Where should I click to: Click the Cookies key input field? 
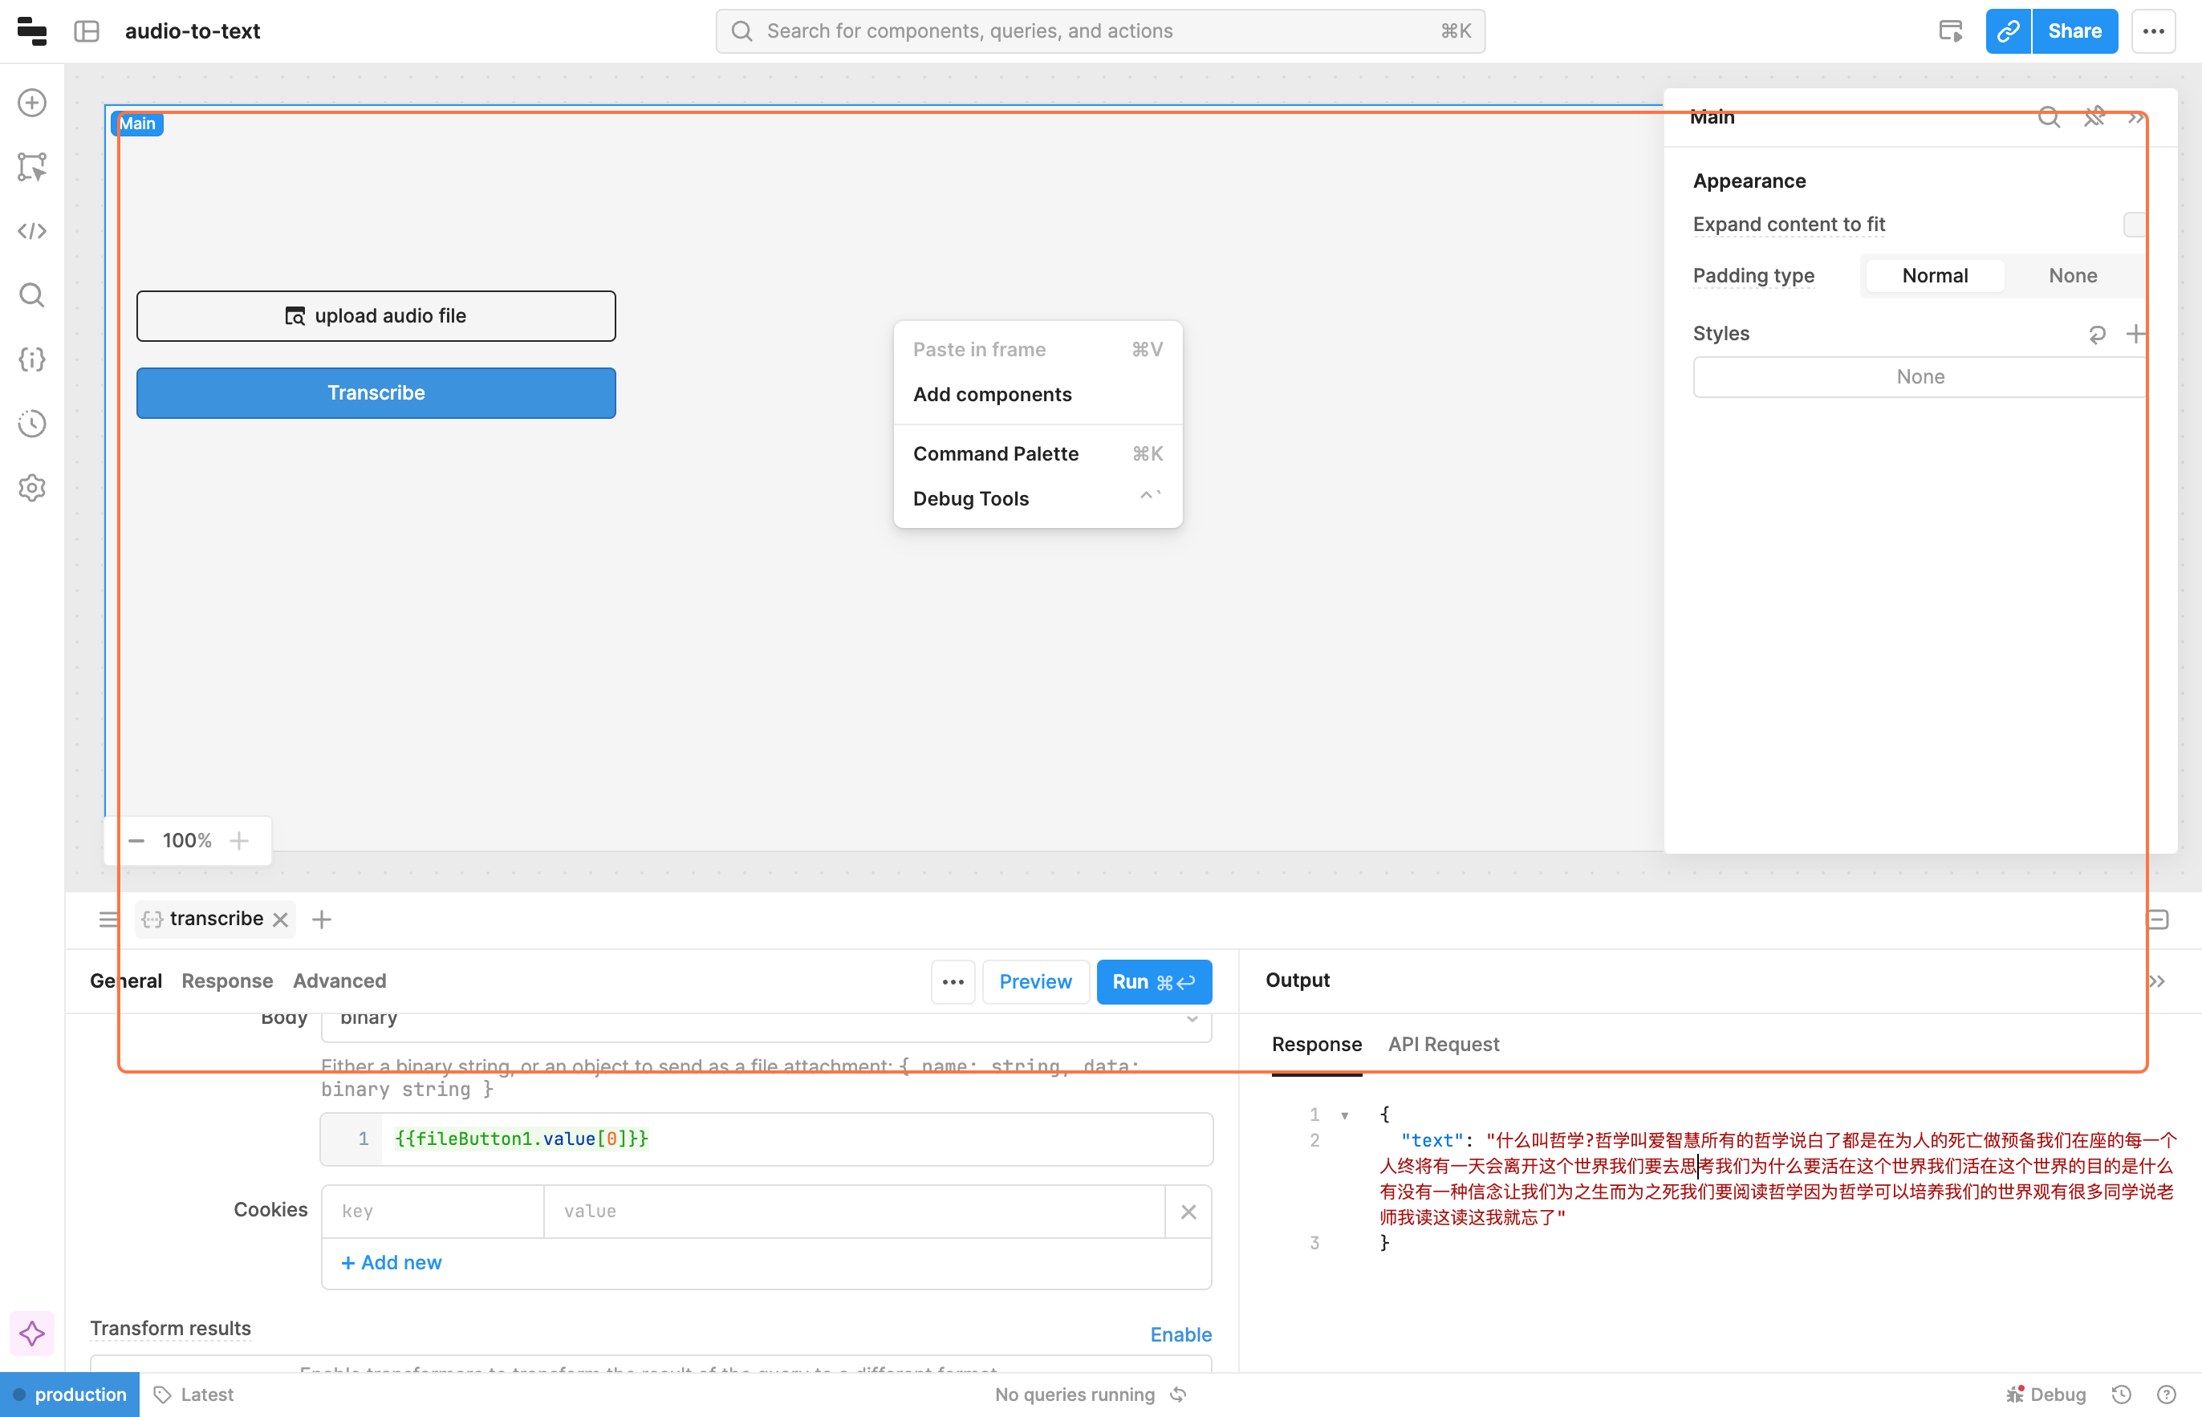pos(433,1211)
